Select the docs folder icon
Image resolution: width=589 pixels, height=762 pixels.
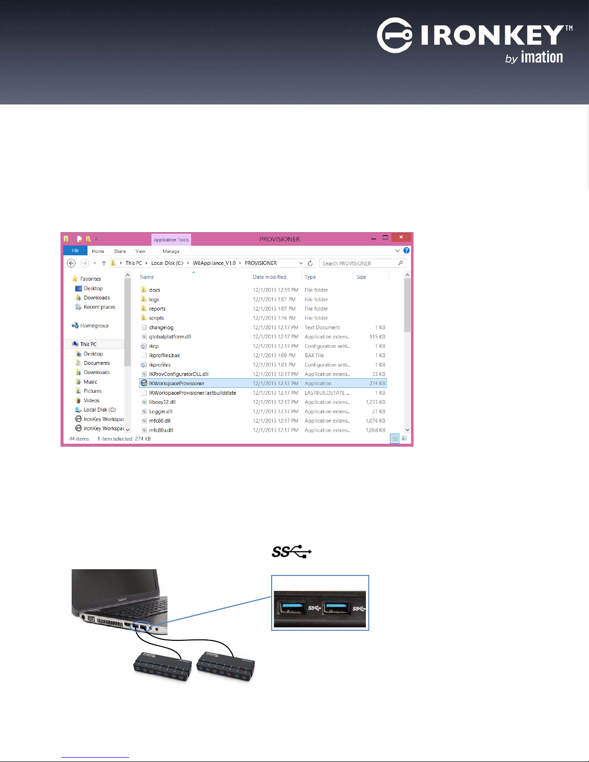144,289
